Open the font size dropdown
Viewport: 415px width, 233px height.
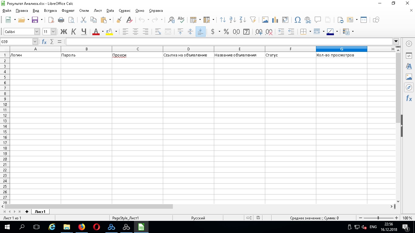point(53,32)
